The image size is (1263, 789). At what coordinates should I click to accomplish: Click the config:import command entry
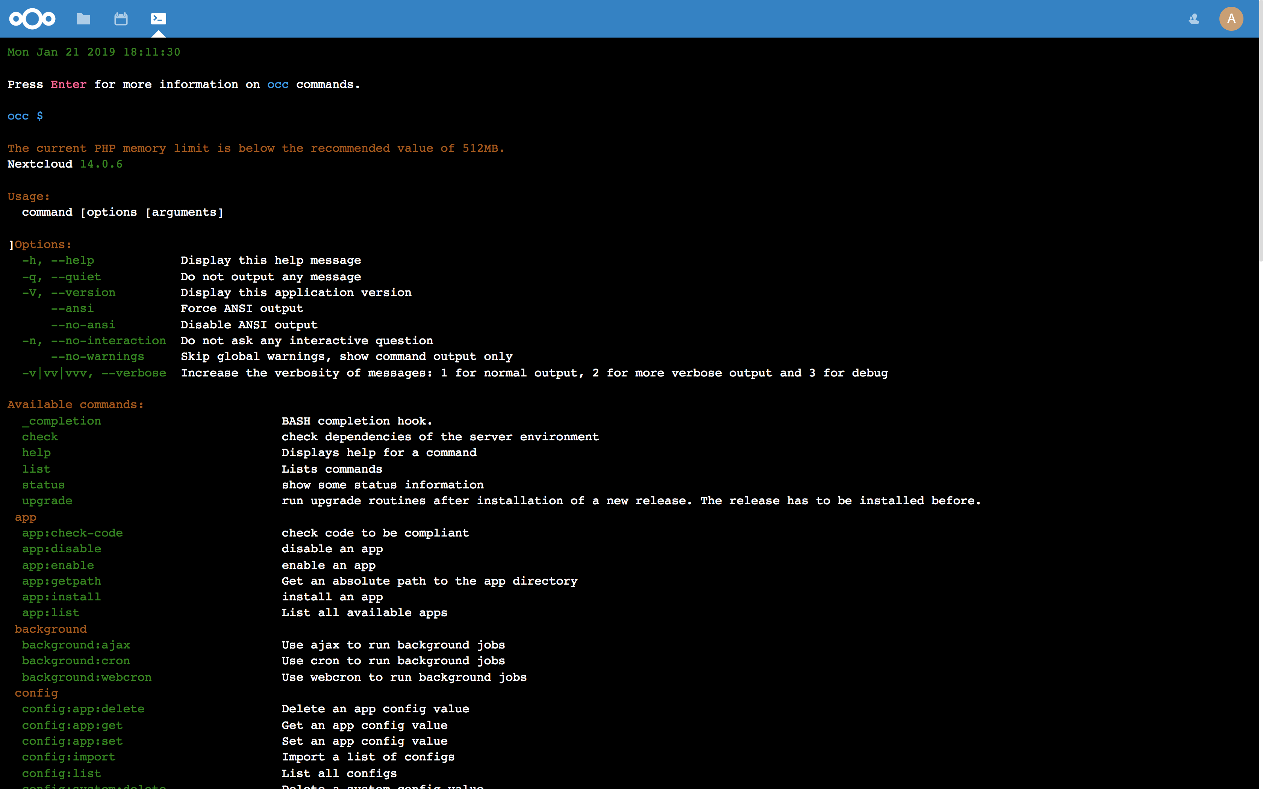click(x=68, y=757)
